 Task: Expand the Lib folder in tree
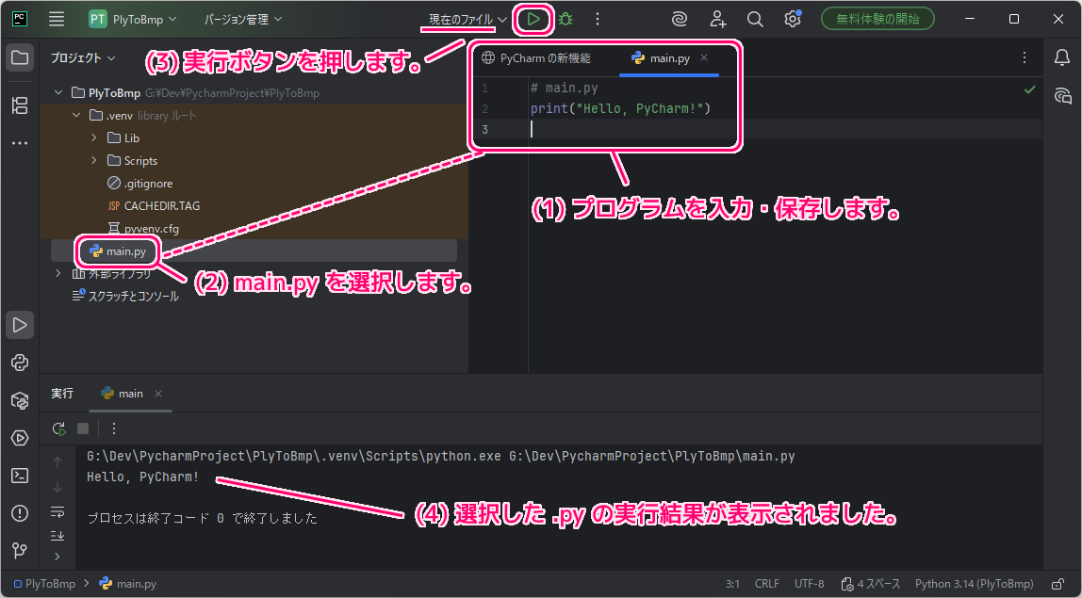tap(94, 138)
